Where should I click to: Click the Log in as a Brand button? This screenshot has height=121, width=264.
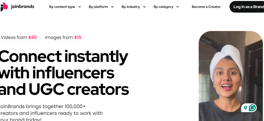tap(247, 7)
